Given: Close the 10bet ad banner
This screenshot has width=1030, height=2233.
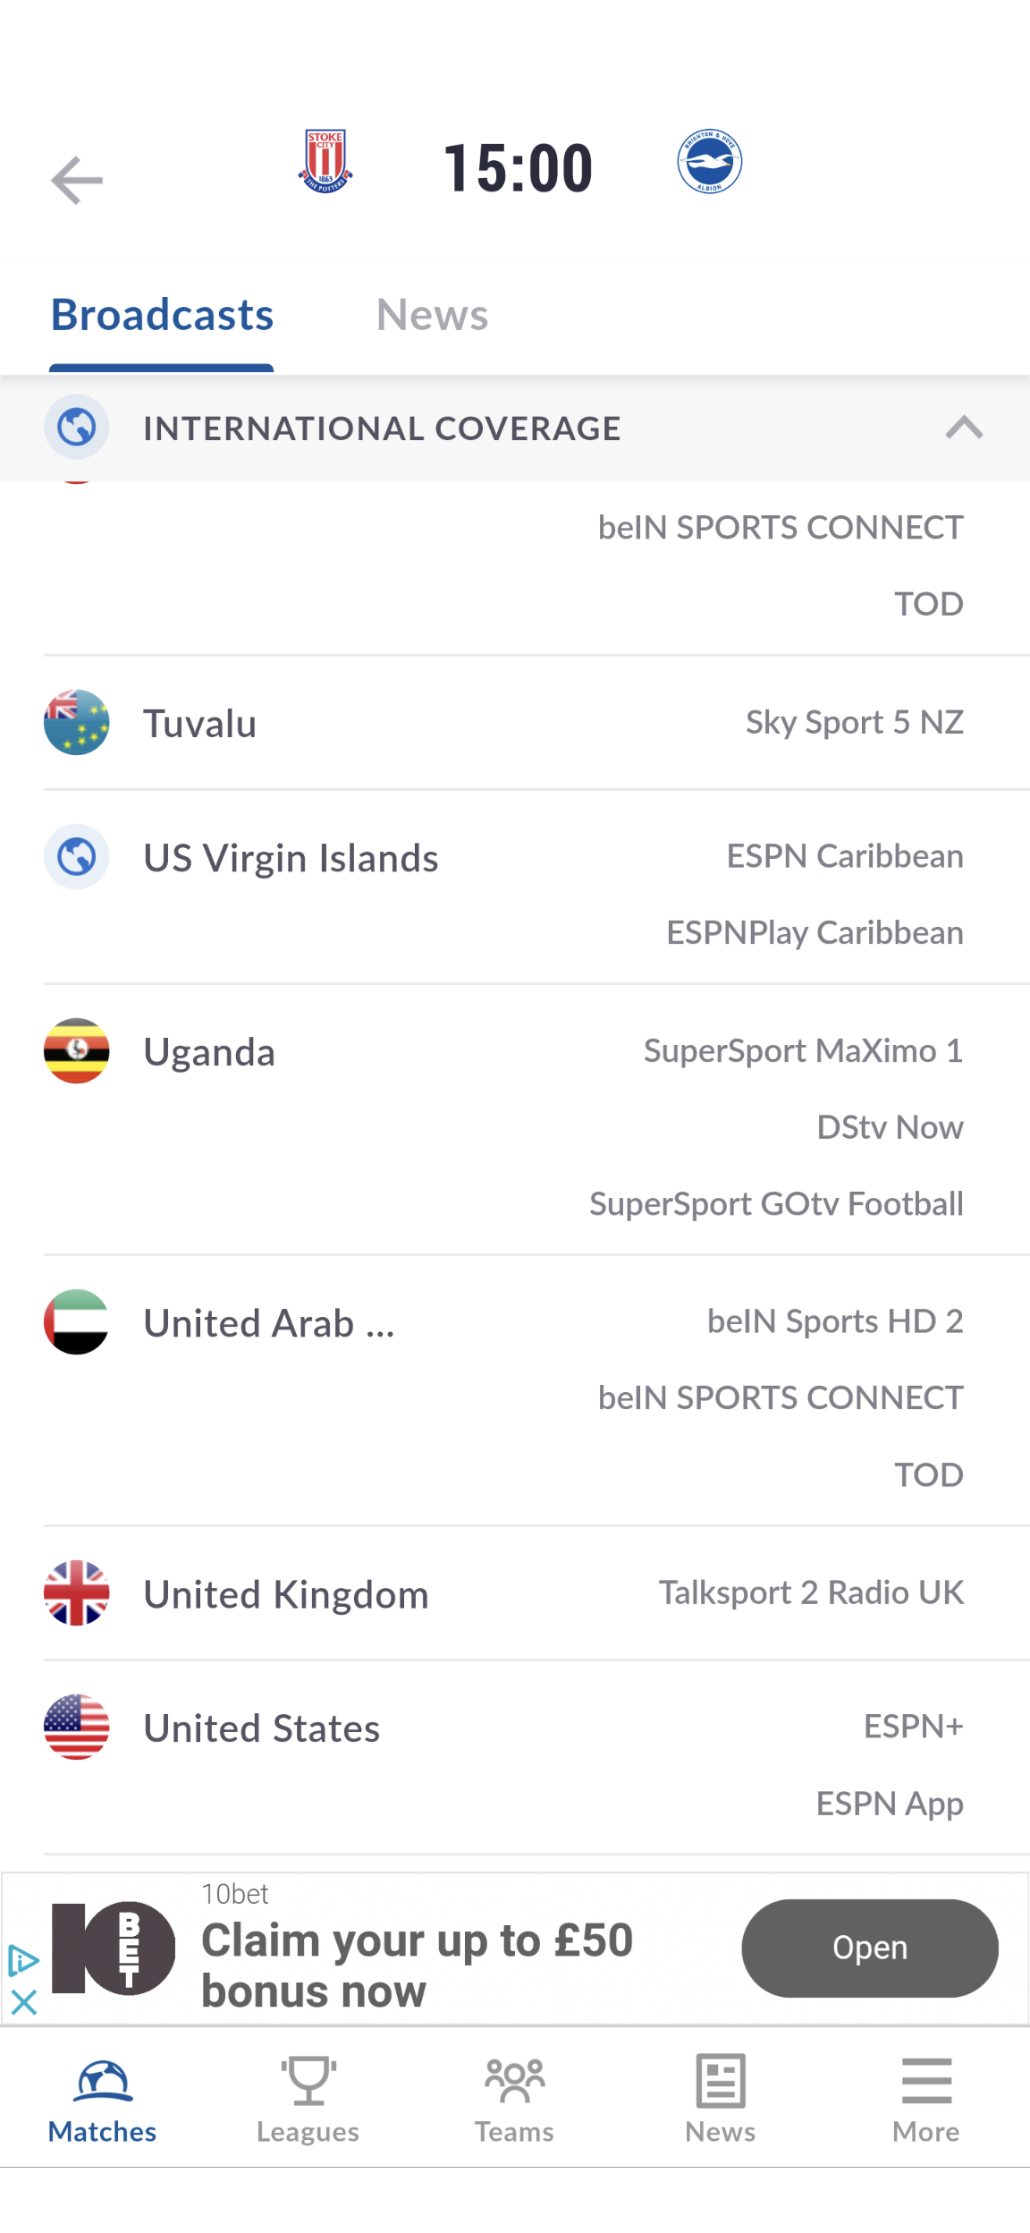Looking at the screenshot, I should click(x=24, y=2002).
